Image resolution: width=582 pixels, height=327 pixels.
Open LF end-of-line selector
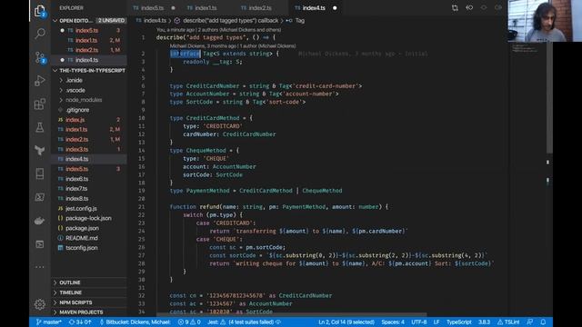click(x=436, y=322)
